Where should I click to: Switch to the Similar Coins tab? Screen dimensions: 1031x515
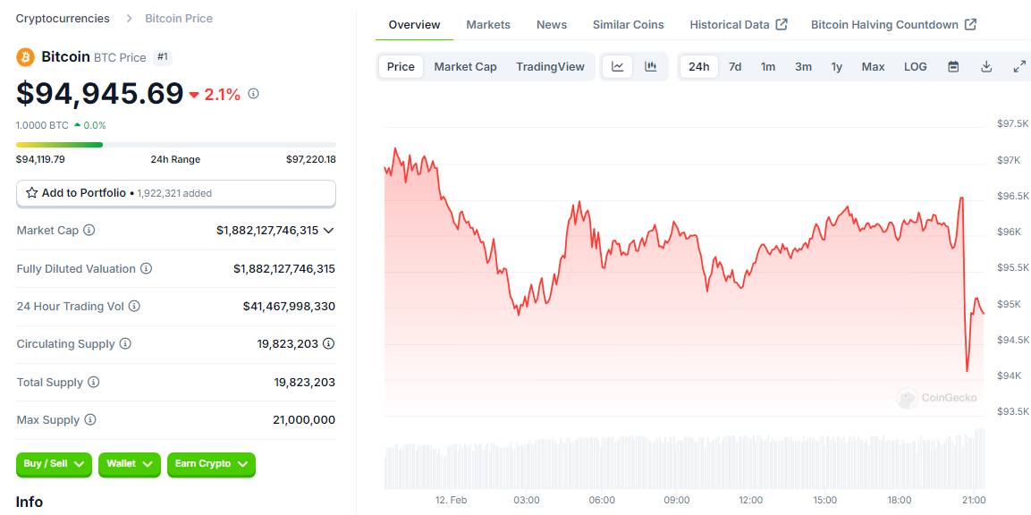click(x=628, y=24)
